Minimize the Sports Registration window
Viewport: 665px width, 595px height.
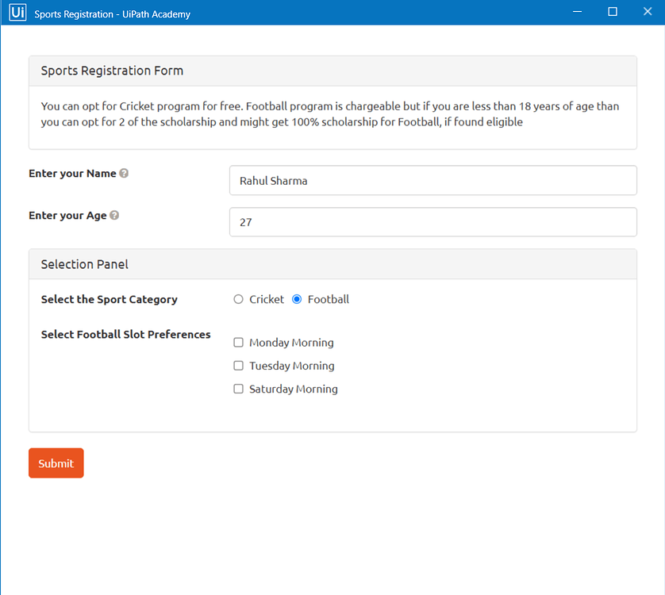pos(577,12)
